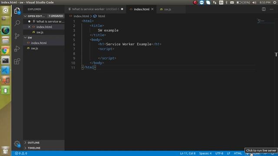Click the Visual Studio Code dock icon
This screenshot has height=156, width=278.
5,70
